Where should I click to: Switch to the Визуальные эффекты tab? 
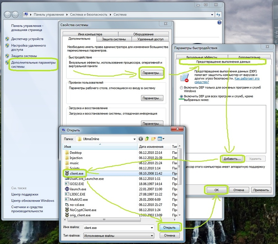click(201, 57)
